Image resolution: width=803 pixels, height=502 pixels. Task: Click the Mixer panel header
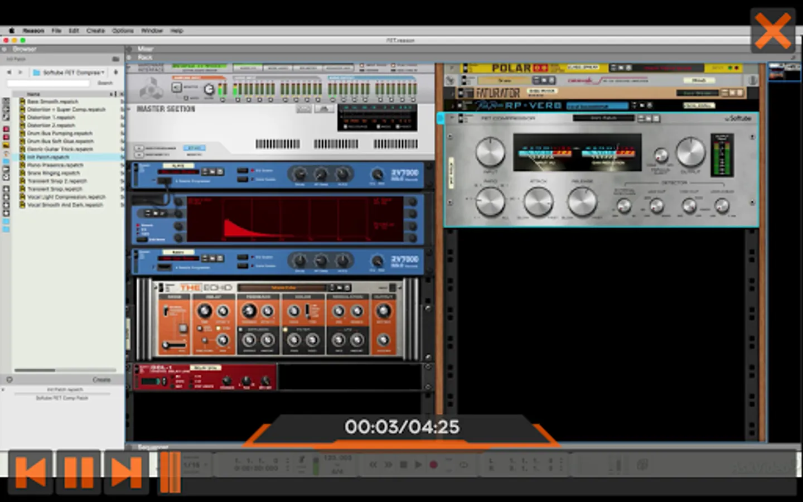point(146,49)
